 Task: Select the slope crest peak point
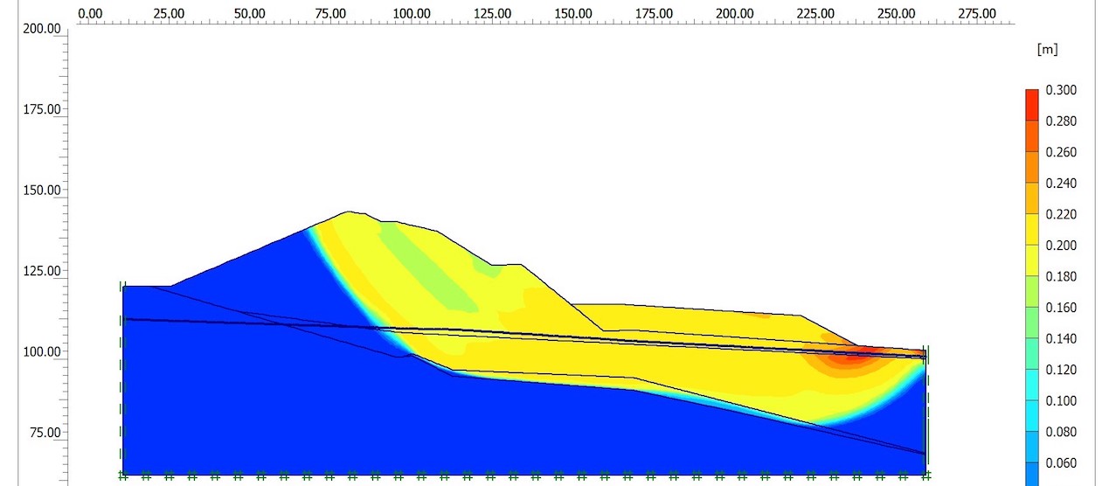click(x=349, y=212)
